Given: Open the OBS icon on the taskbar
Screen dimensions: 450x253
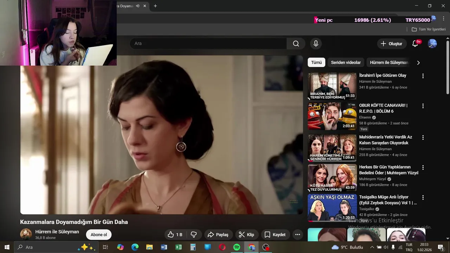Looking at the screenshot, I should click(266, 247).
